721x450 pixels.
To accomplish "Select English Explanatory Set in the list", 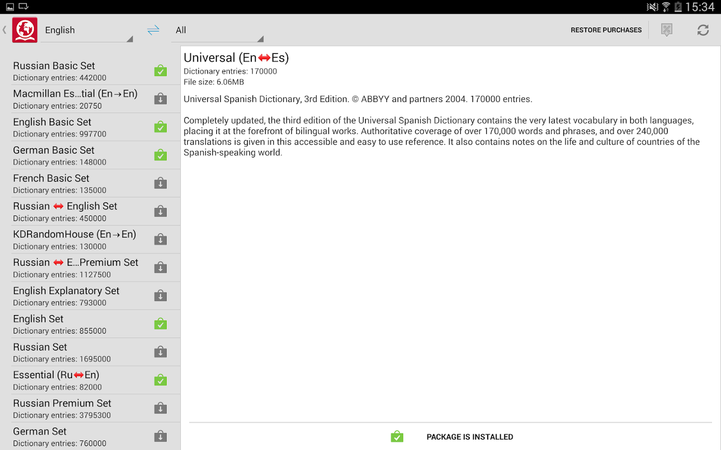I will (x=90, y=296).
